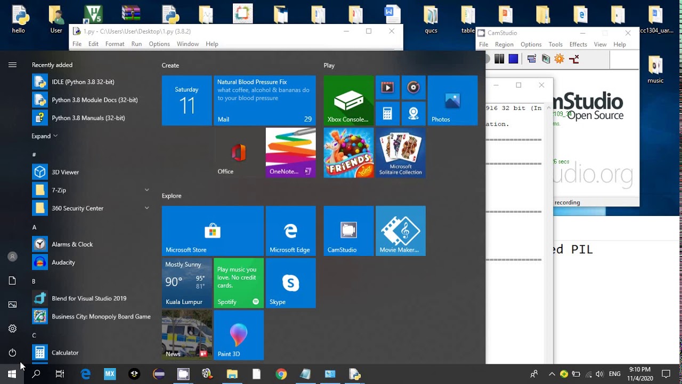Open the Saturday 11 calendar tile

click(x=187, y=100)
